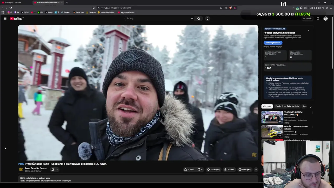Open TikTok bookmark
This screenshot has height=188, width=334.
coord(25,12)
